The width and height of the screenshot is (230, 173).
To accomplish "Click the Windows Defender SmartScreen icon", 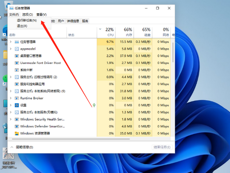I will pyautogui.click(x=17, y=126).
